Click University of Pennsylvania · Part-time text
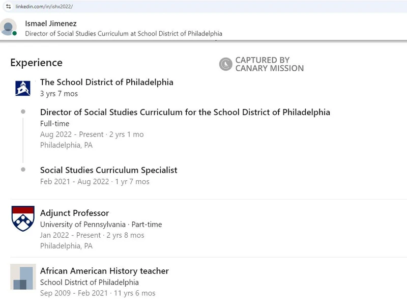407x306 pixels. coord(101,225)
